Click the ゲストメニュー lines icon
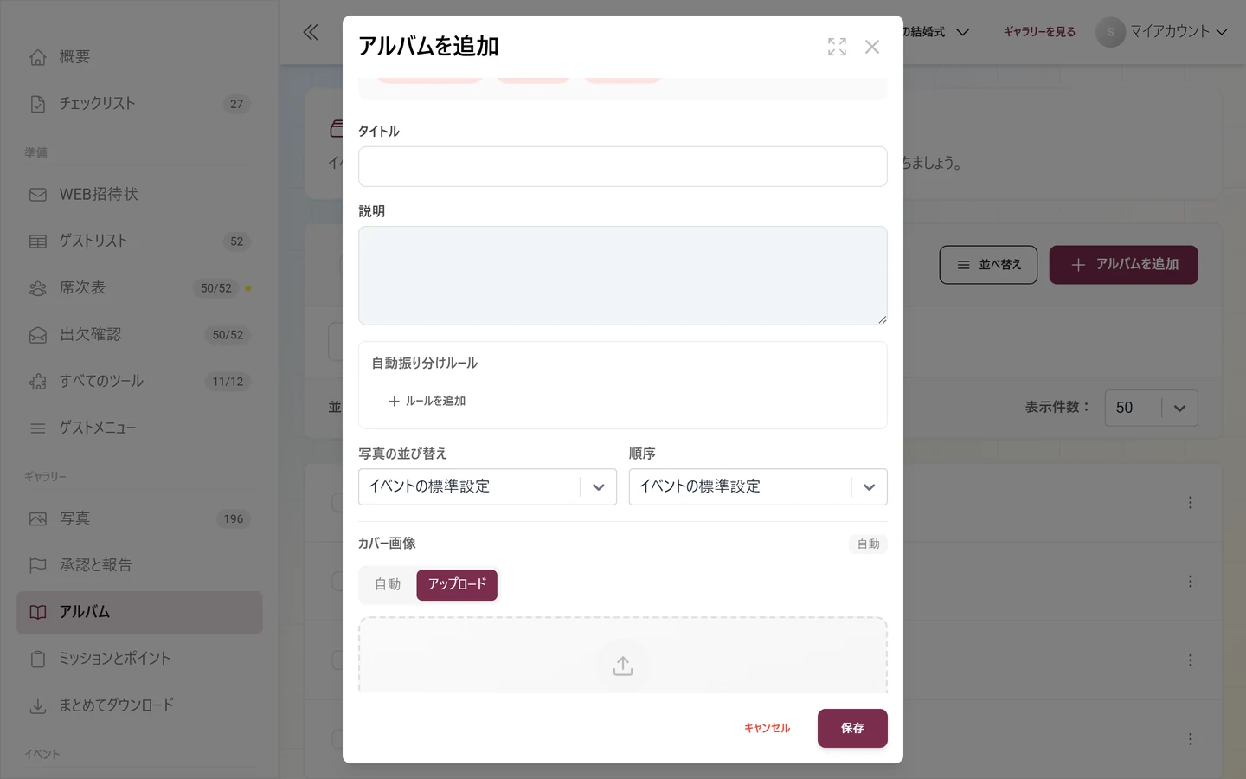 [38, 428]
